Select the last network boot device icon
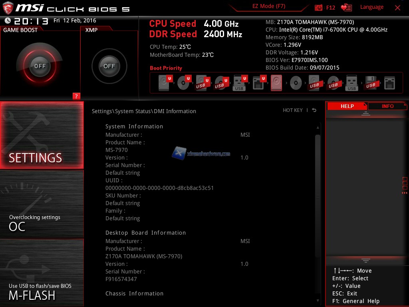 pyautogui.click(x=389, y=83)
